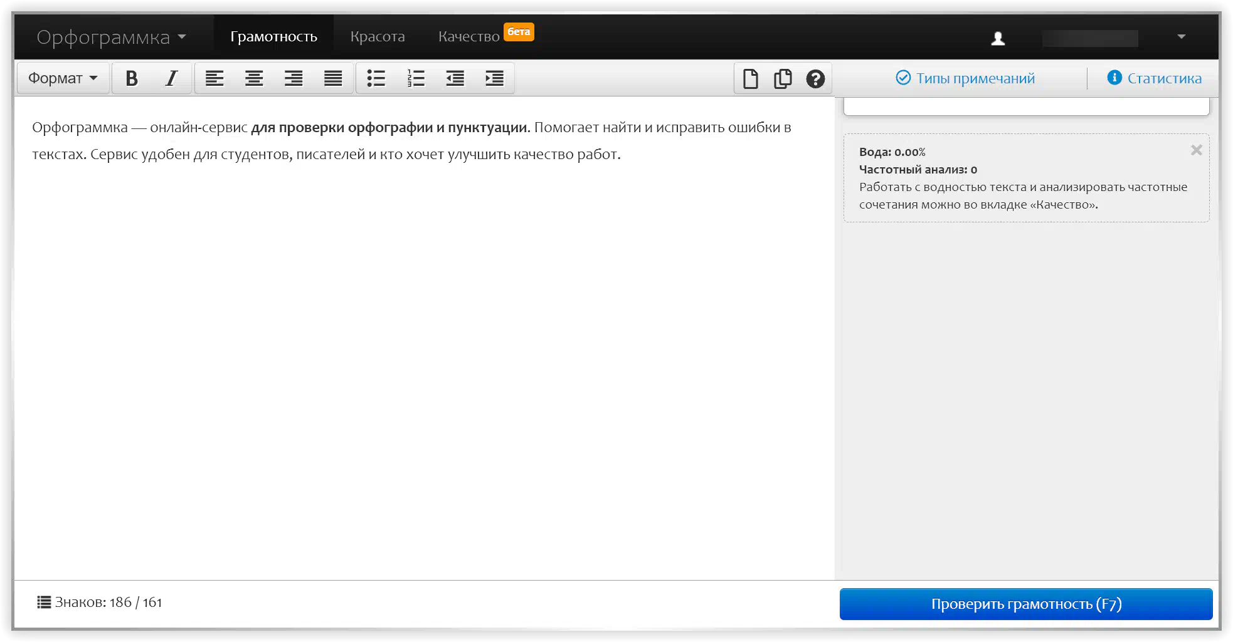Open the Орфограммка logo menu

[x=111, y=37]
